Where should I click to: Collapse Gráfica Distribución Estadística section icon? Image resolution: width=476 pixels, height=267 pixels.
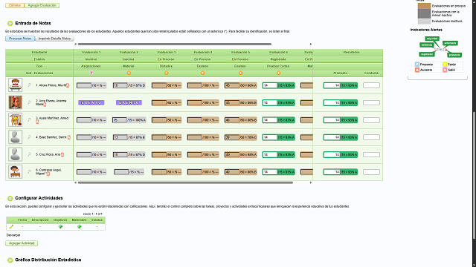[x=10, y=260]
